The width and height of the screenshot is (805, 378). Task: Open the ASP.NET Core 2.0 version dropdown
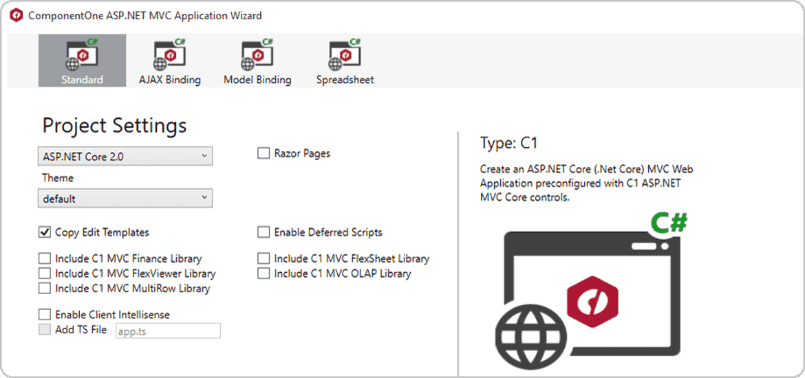point(125,157)
